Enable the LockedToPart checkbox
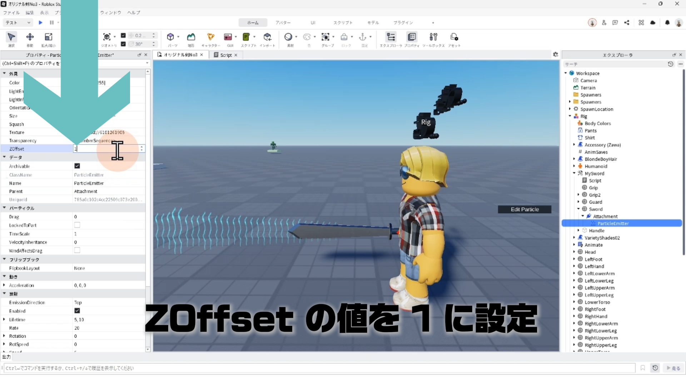Screen dimensions: 686x386 coord(77,225)
